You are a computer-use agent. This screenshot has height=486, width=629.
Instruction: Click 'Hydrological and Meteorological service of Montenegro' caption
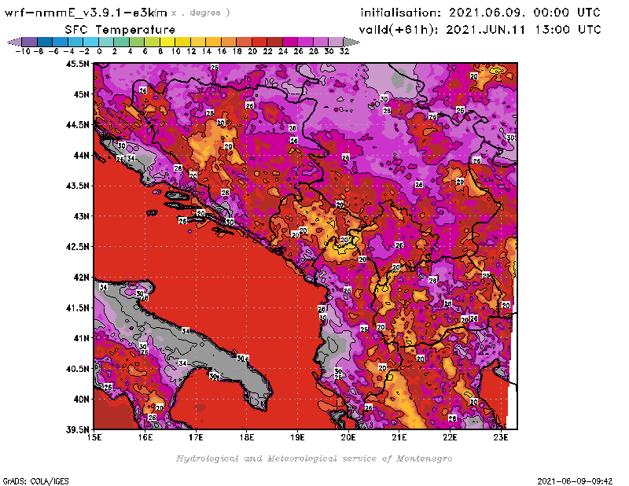click(x=314, y=458)
